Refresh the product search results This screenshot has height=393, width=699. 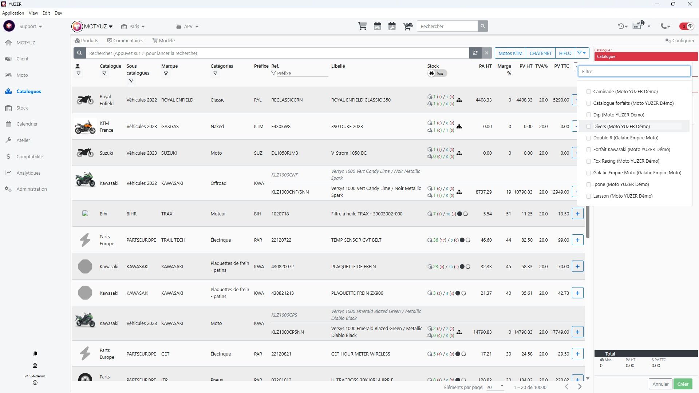click(475, 53)
